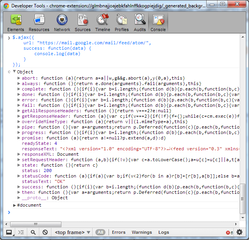Open the Profiles panel

click(122, 23)
